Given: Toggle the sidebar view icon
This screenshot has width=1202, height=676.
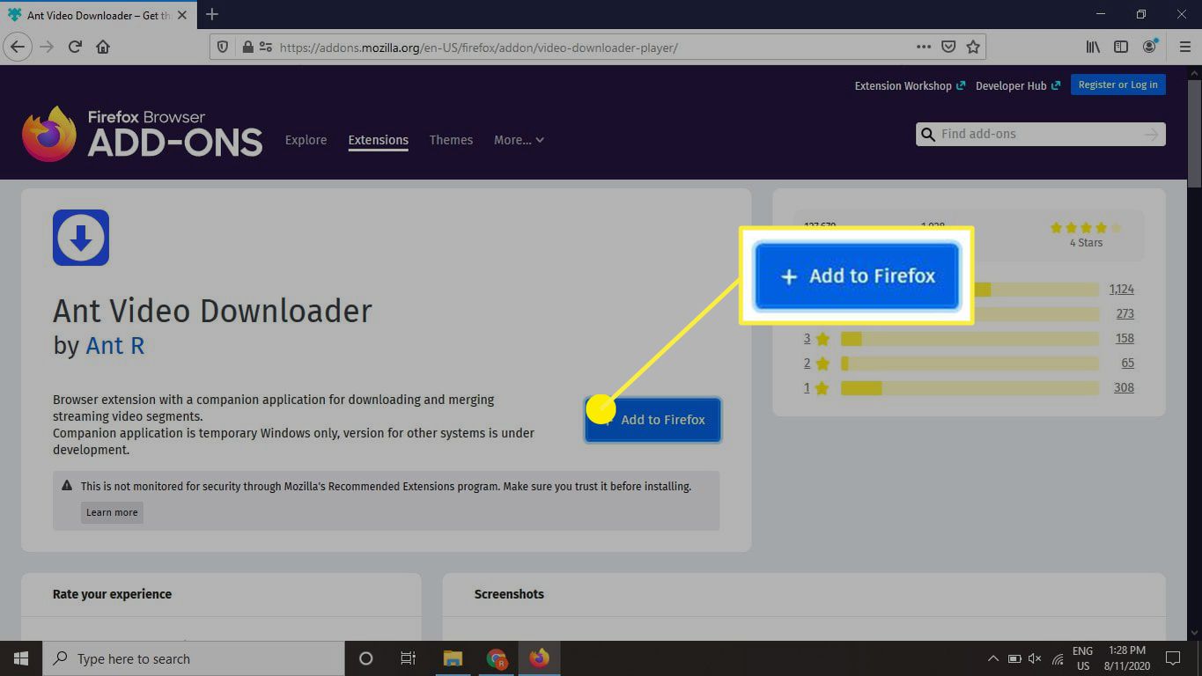Looking at the screenshot, I should click(x=1121, y=47).
